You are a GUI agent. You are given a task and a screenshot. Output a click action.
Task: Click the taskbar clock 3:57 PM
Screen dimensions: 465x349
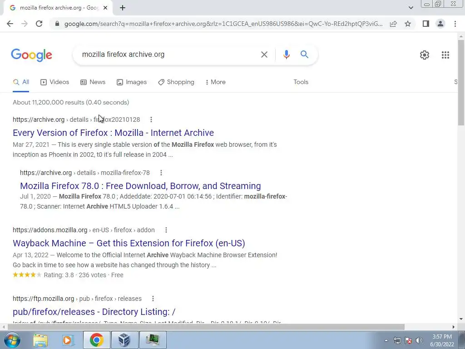pyautogui.click(x=442, y=337)
